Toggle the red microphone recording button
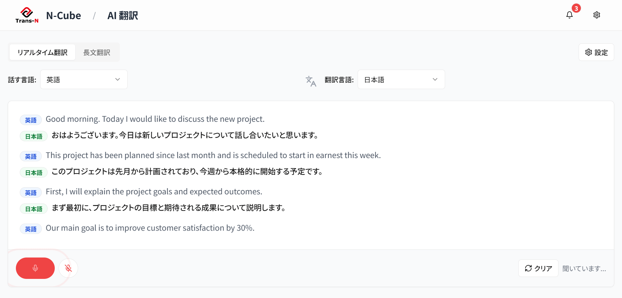Viewport: 622px width, 298px height. click(x=35, y=268)
